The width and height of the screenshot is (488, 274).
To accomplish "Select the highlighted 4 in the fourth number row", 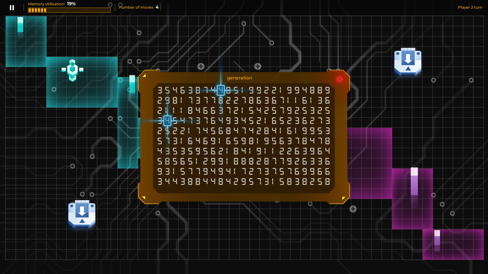I will tap(167, 121).
